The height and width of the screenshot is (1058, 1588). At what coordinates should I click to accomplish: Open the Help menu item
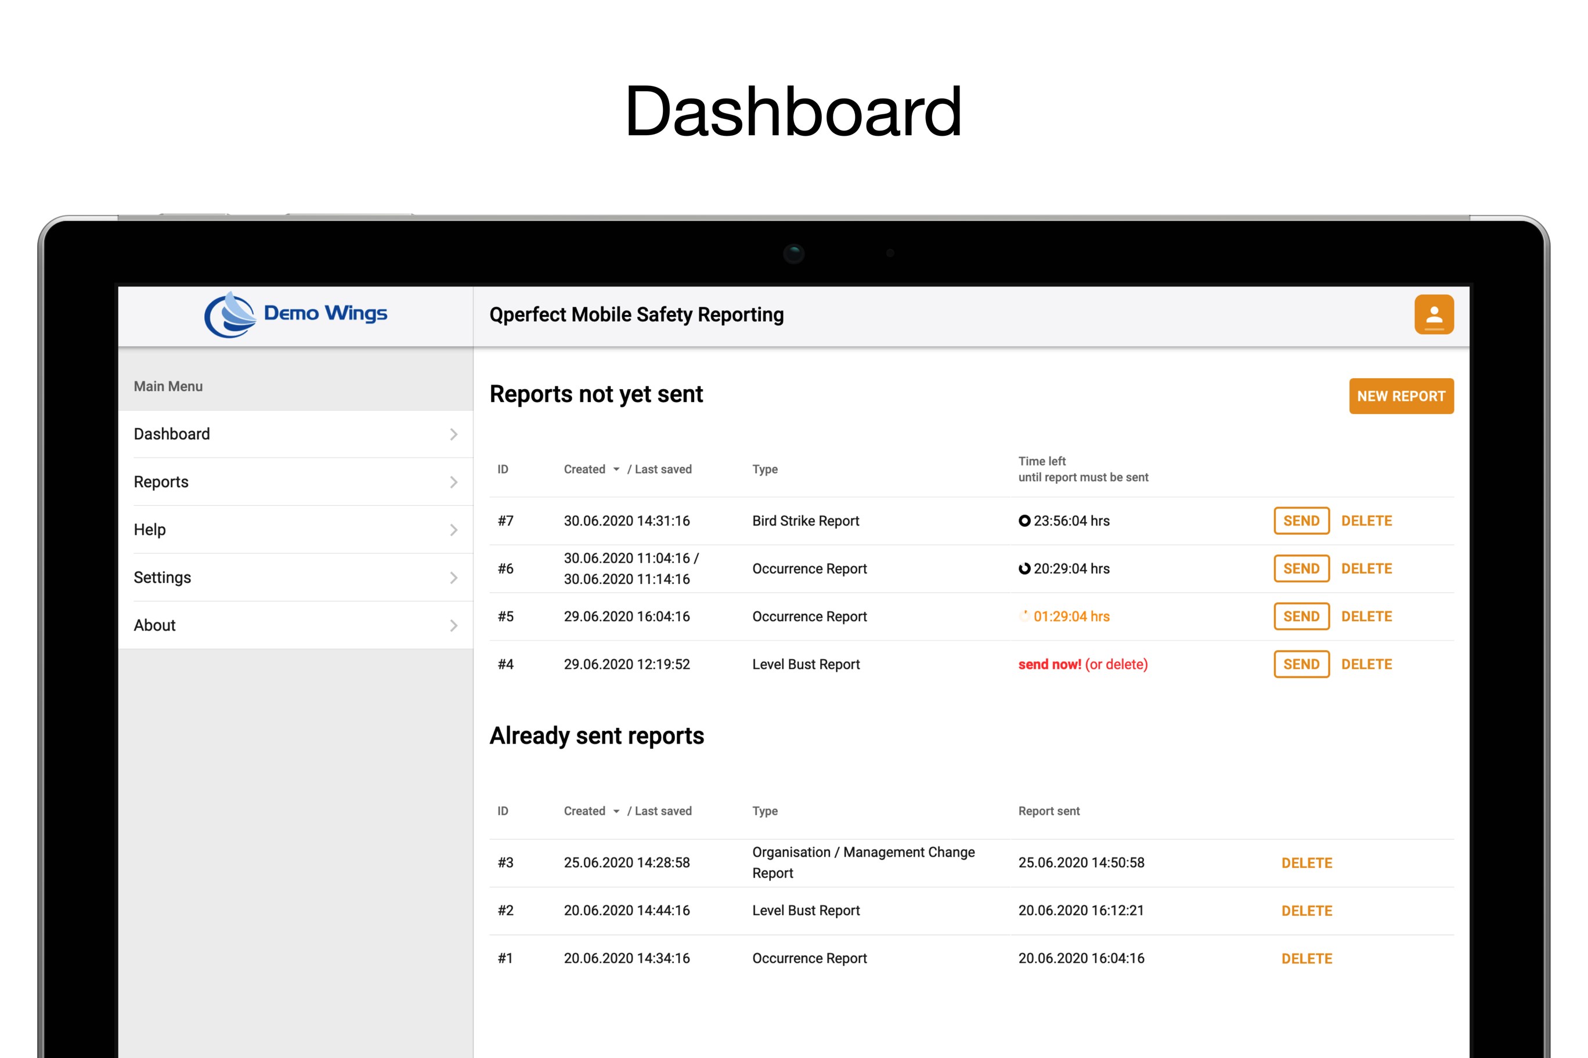(150, 530)
